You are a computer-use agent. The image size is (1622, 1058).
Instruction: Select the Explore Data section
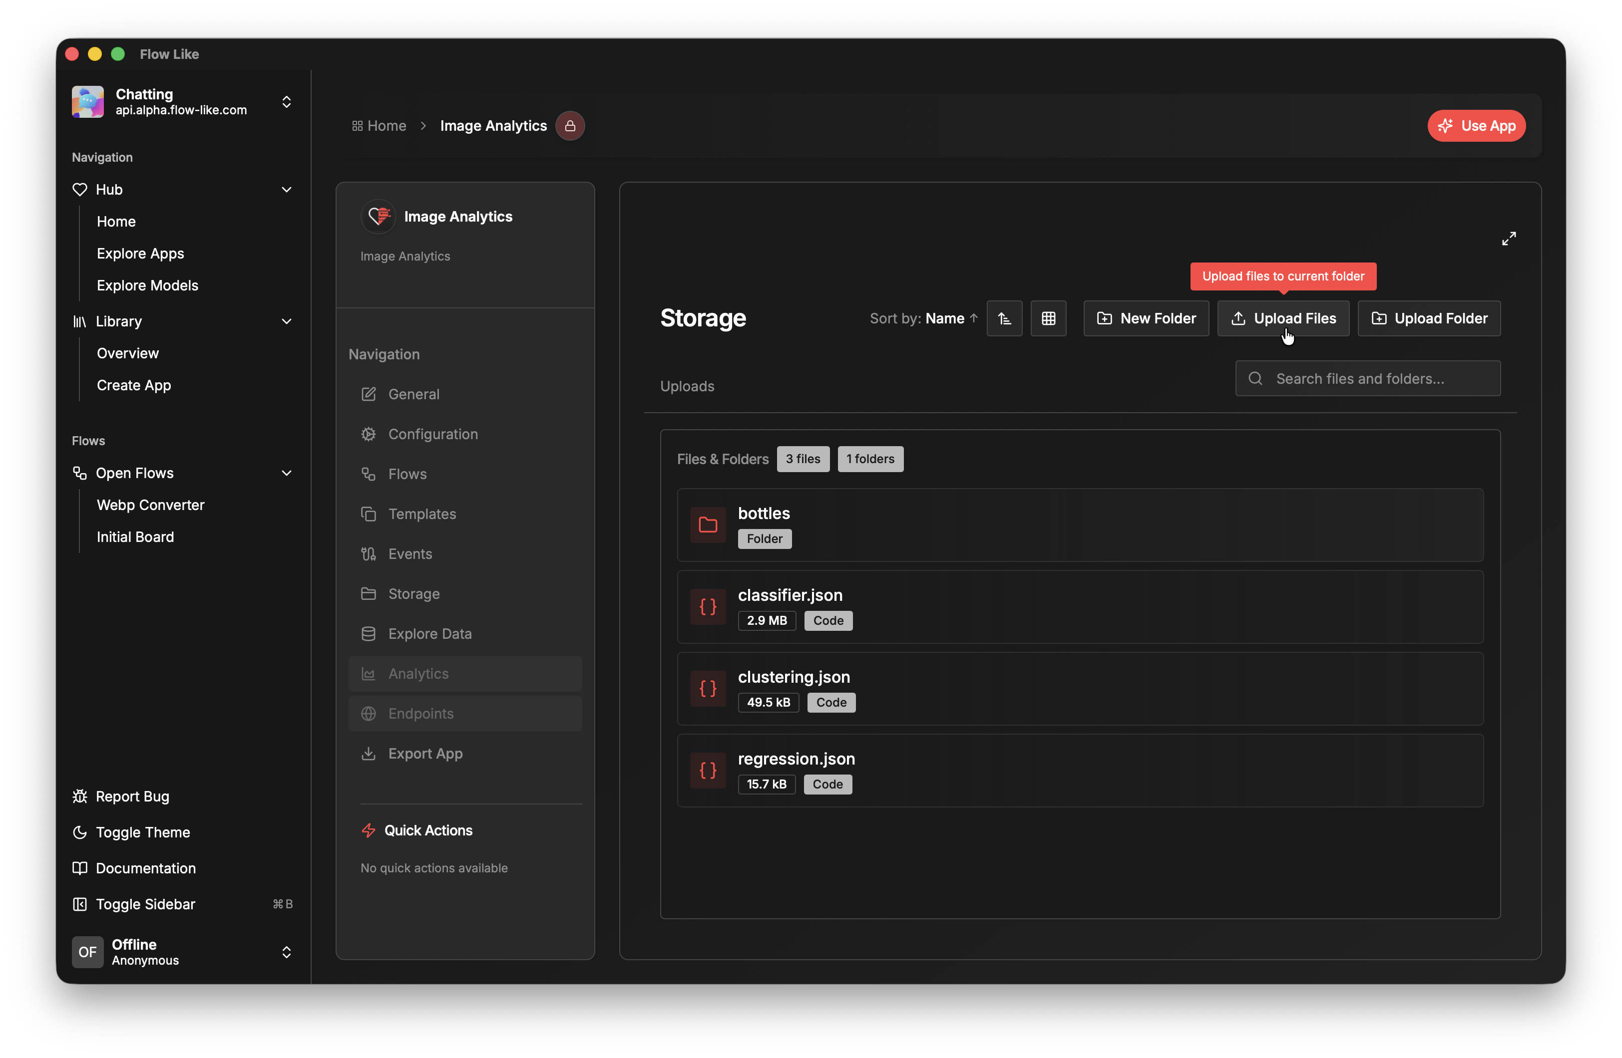tap(429, 633)
